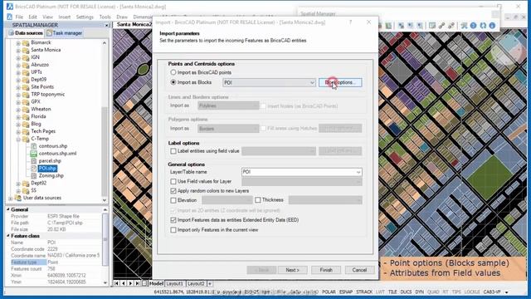
Task: Expand the Bismarck tree node
Action: pos(18,43)
